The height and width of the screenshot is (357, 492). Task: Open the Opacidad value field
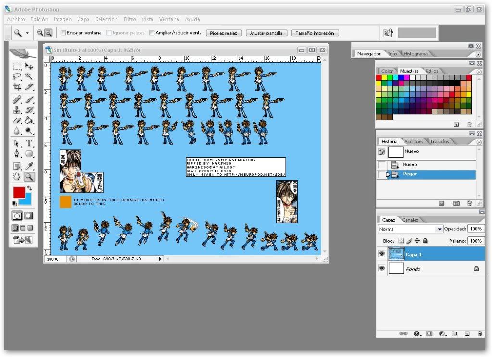tap(476, 229)
